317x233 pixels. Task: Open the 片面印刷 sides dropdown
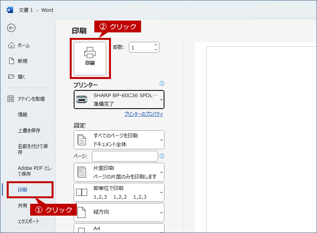119,172
